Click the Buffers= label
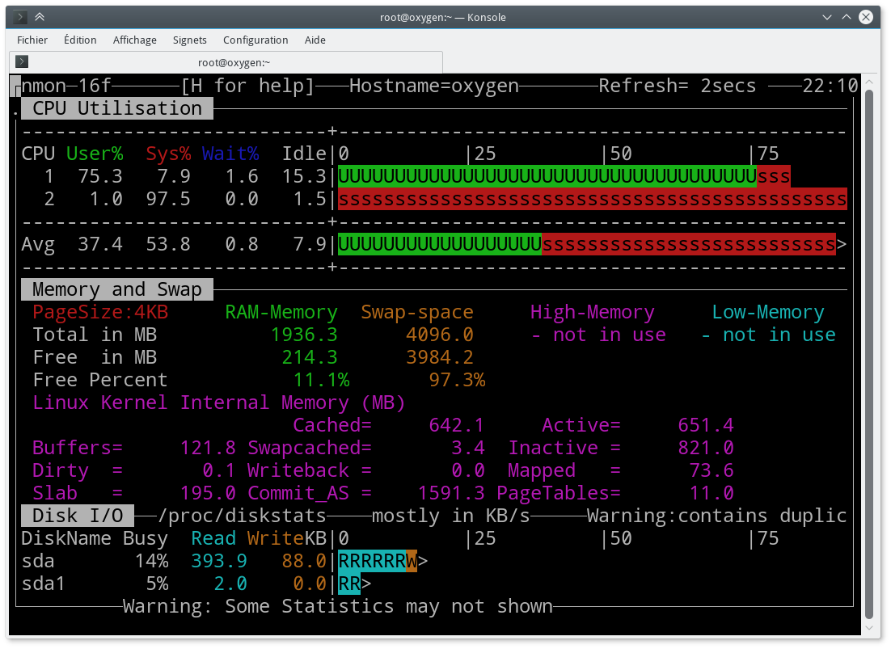 pos(78,448)
